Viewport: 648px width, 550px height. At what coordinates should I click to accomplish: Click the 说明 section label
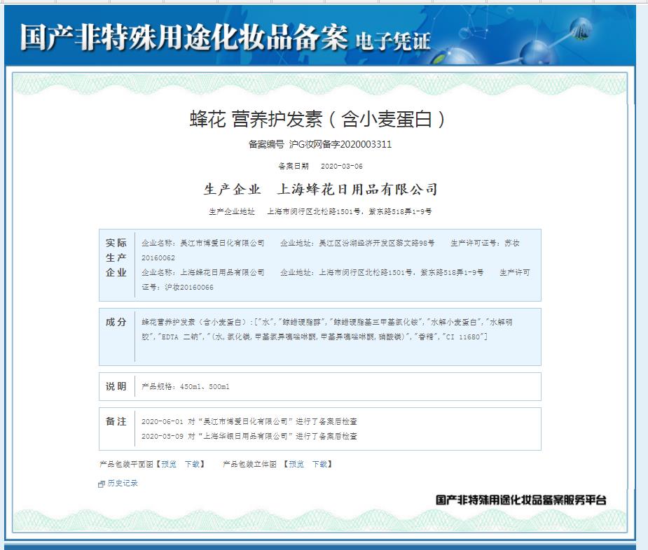(116, 386)
